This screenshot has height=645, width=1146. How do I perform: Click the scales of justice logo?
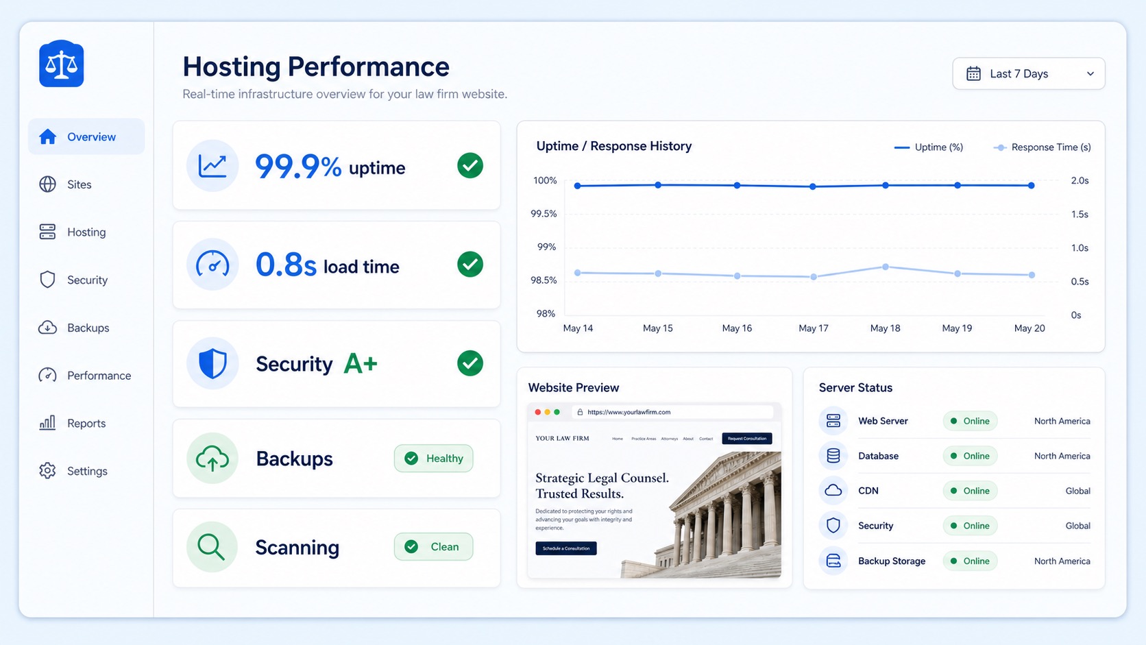(62, 64)
